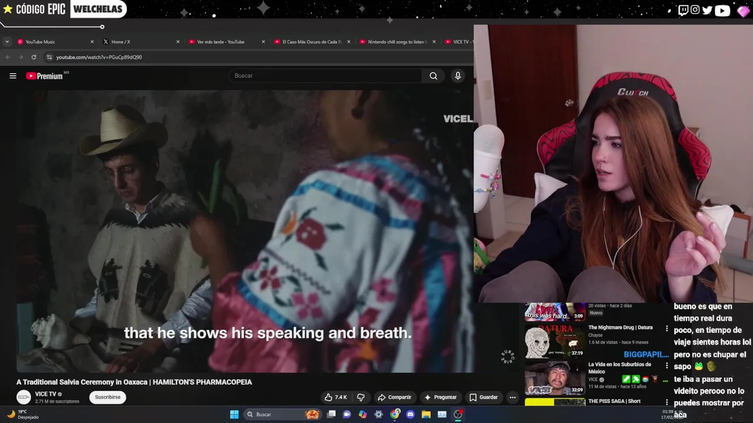Share the video via Compartir
The image size is (753, 423).
point(394,397)
